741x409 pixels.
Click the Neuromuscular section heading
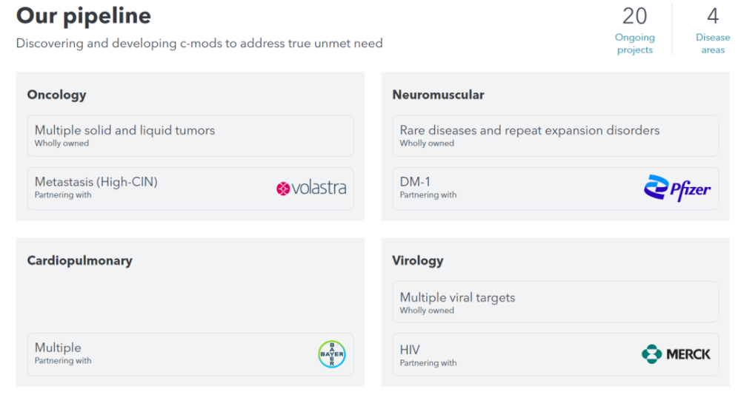click(x=438, y=95)
